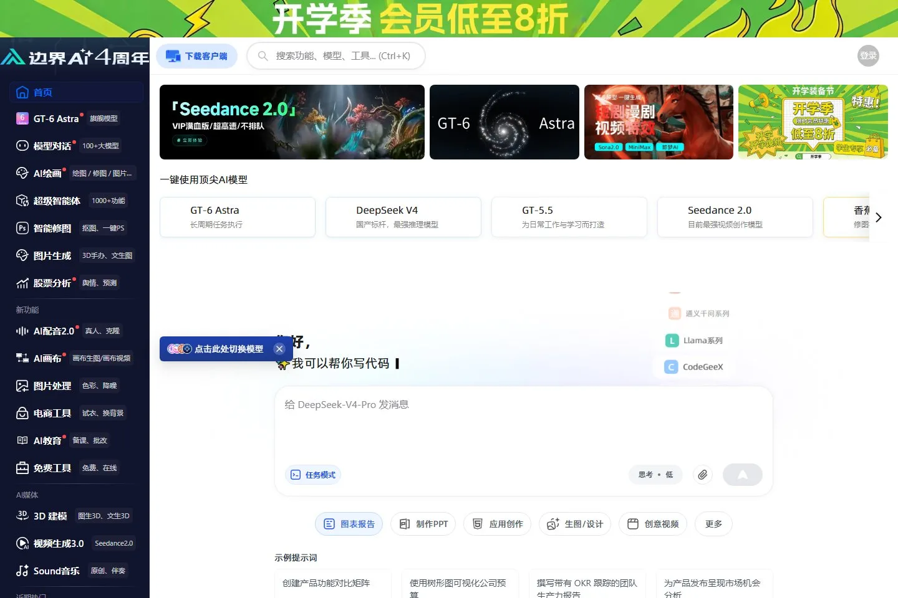The image size is (898, 598).
Task: Click the Sound音乐 note icon
Action: [22, 571]
